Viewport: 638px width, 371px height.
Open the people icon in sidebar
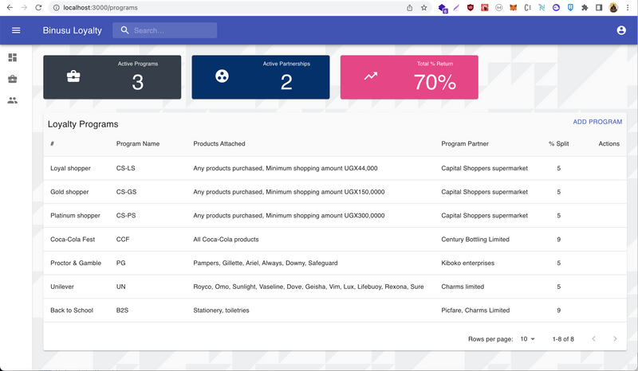pyautogui.click(x=12, y=100)
